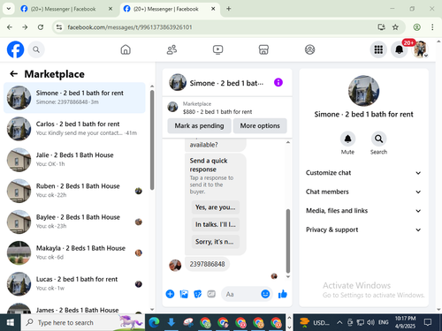442x331 pixels.
Task: Open the Windows notification center icon
Action: (x=428, y=322)
